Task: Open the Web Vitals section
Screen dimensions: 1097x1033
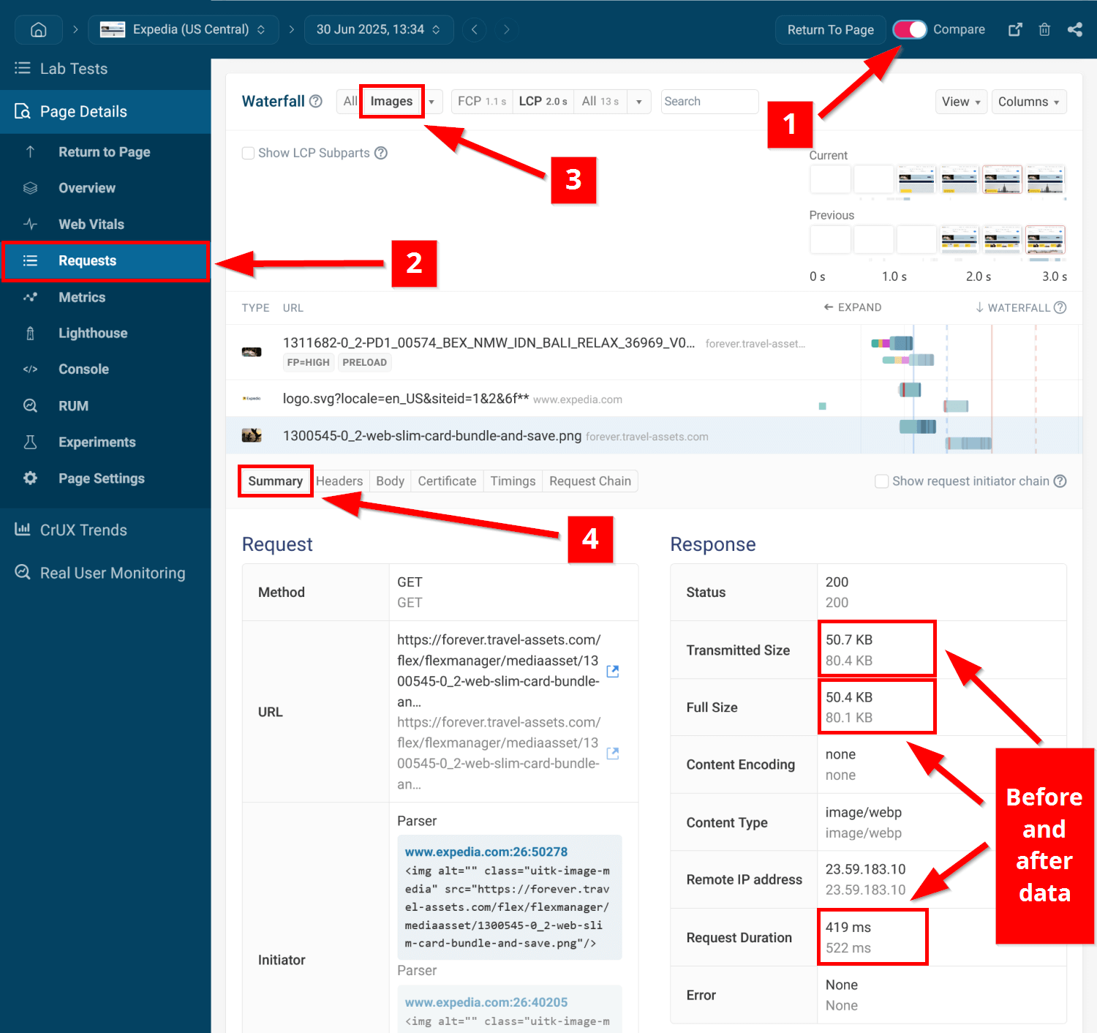Action: click(105, 224)
